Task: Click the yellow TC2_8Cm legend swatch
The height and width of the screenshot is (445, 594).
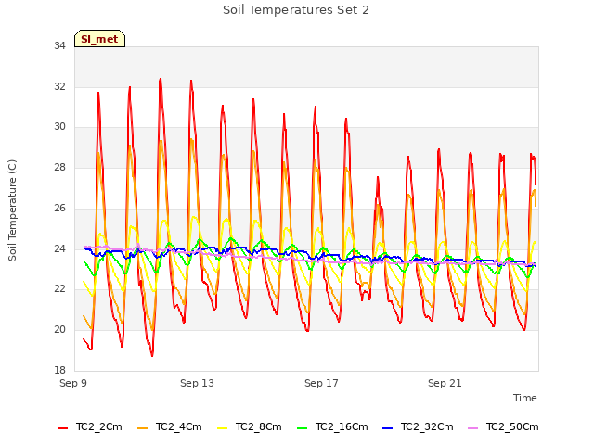Action: (223, 428)
